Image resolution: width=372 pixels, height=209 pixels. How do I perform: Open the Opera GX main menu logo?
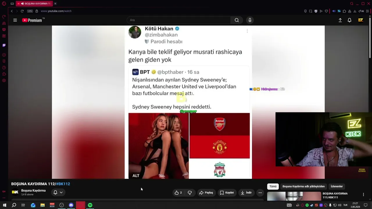pyautogui.click(x=4, y=4)
